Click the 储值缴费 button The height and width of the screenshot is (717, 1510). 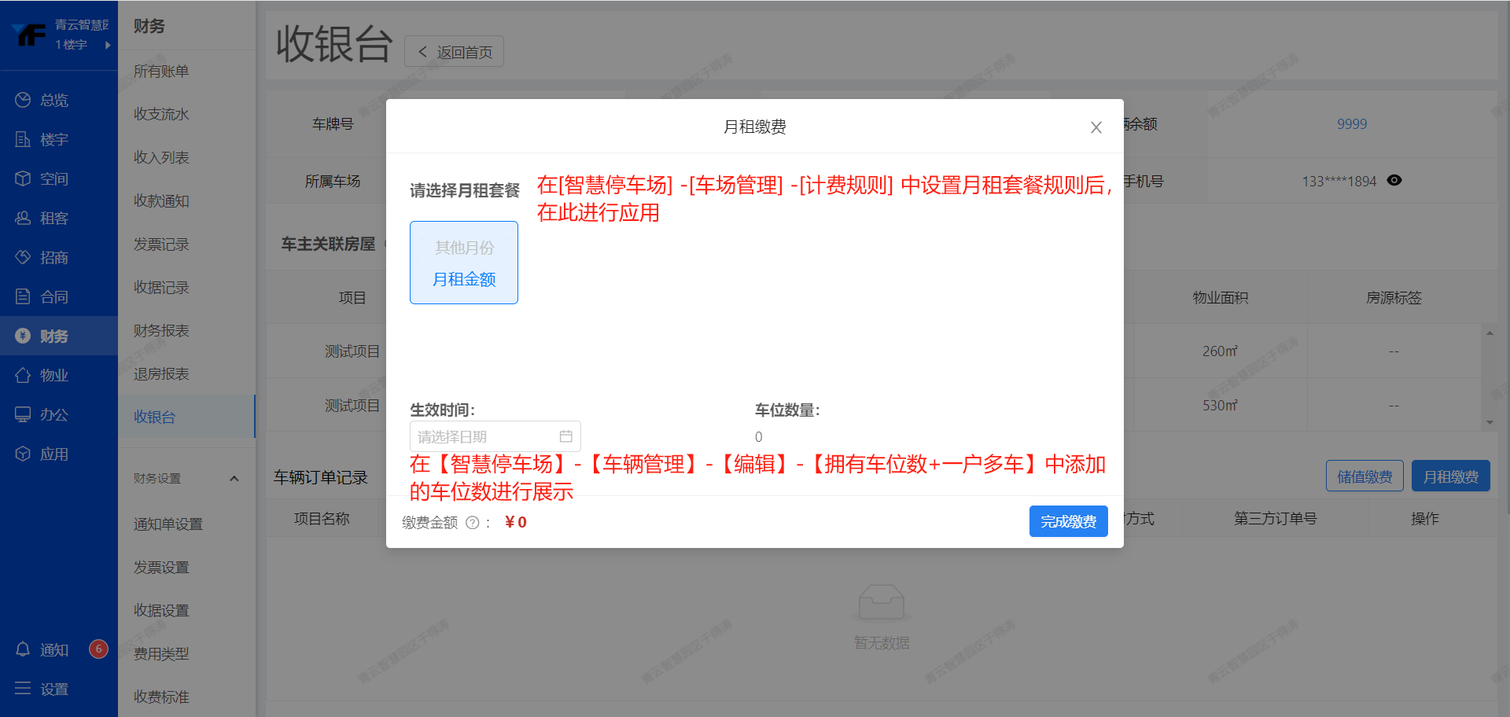[x=1364, y=476]
